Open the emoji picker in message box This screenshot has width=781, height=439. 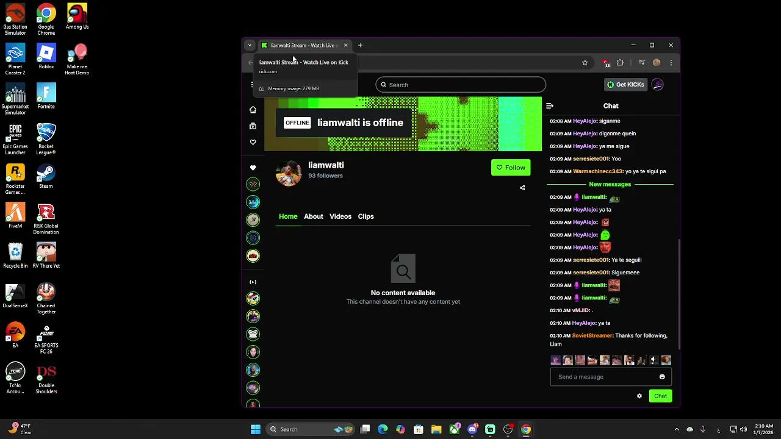coord(662,377)
